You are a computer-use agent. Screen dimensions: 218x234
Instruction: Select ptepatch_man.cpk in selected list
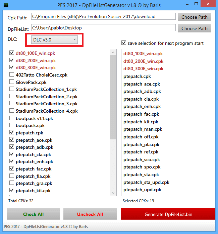[143, 129]
